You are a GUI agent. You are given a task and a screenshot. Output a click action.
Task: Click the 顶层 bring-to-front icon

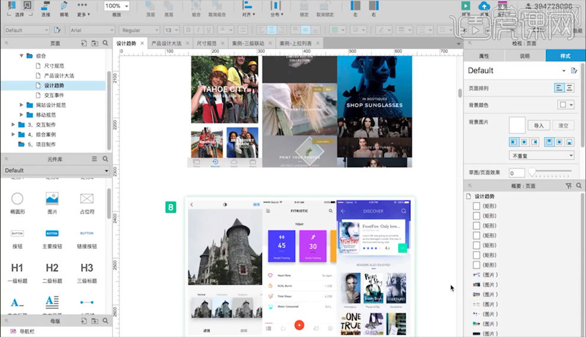tap(150, 6)
